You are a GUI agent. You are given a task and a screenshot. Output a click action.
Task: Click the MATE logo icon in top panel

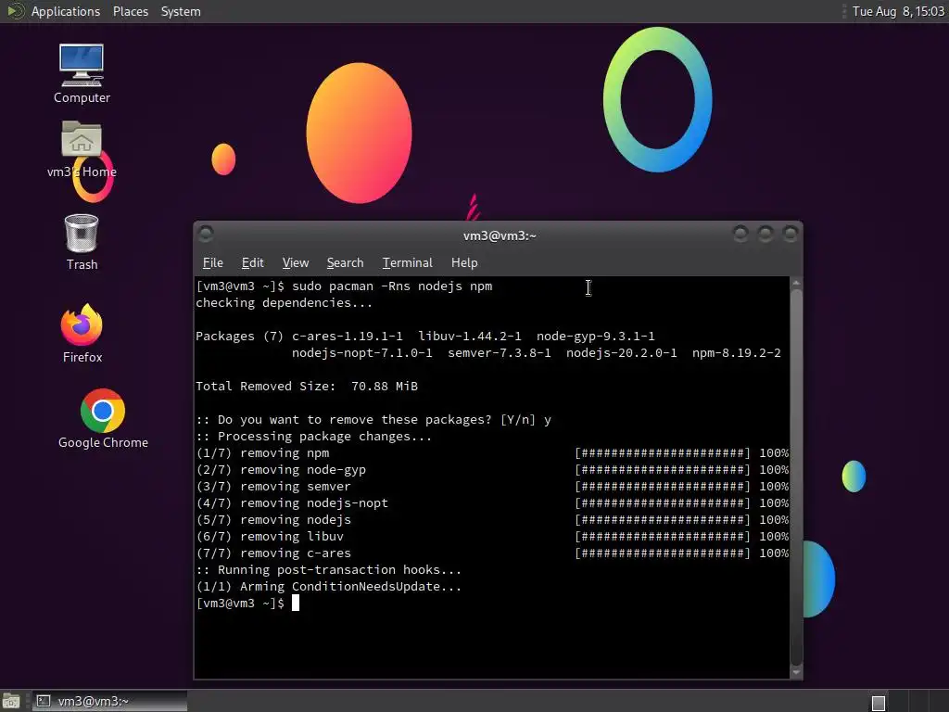(15, 11)
